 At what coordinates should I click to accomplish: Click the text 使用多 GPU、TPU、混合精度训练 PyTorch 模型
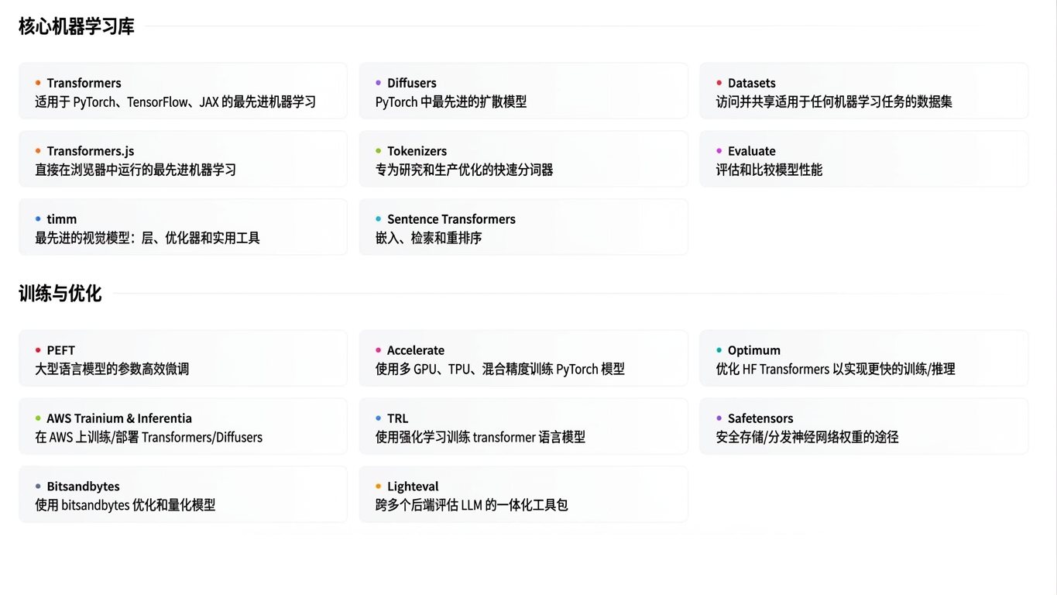click(x=500, y=369)
